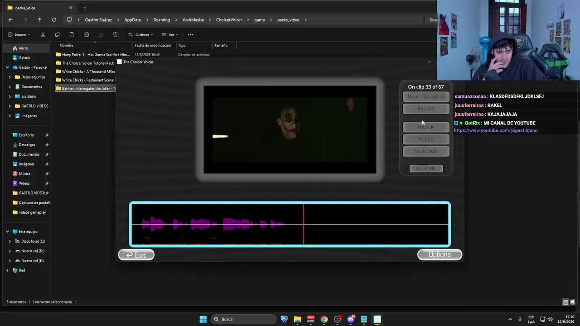Screen dimensions: 580x326
Task: Open Rocket League icon on the taskbar
Action: (x=284, y=319)
